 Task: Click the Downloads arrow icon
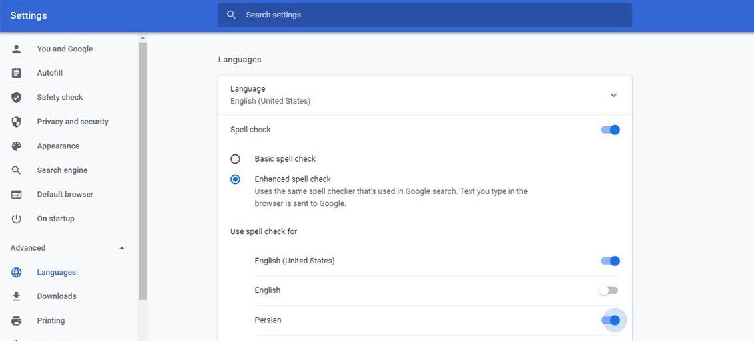(x=17, y=296)
